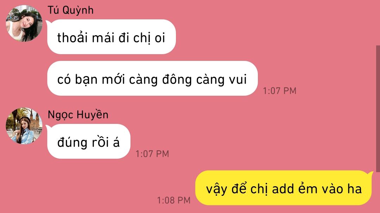The height and width of the screenshot is (213, 380).
Task: Open Tú Quỳnh's profile picture
Action: pos(24,23)
